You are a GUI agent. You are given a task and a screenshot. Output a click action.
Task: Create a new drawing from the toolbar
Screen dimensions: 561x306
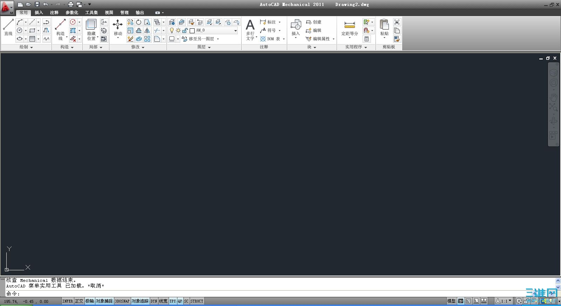[x=20, y=5]
